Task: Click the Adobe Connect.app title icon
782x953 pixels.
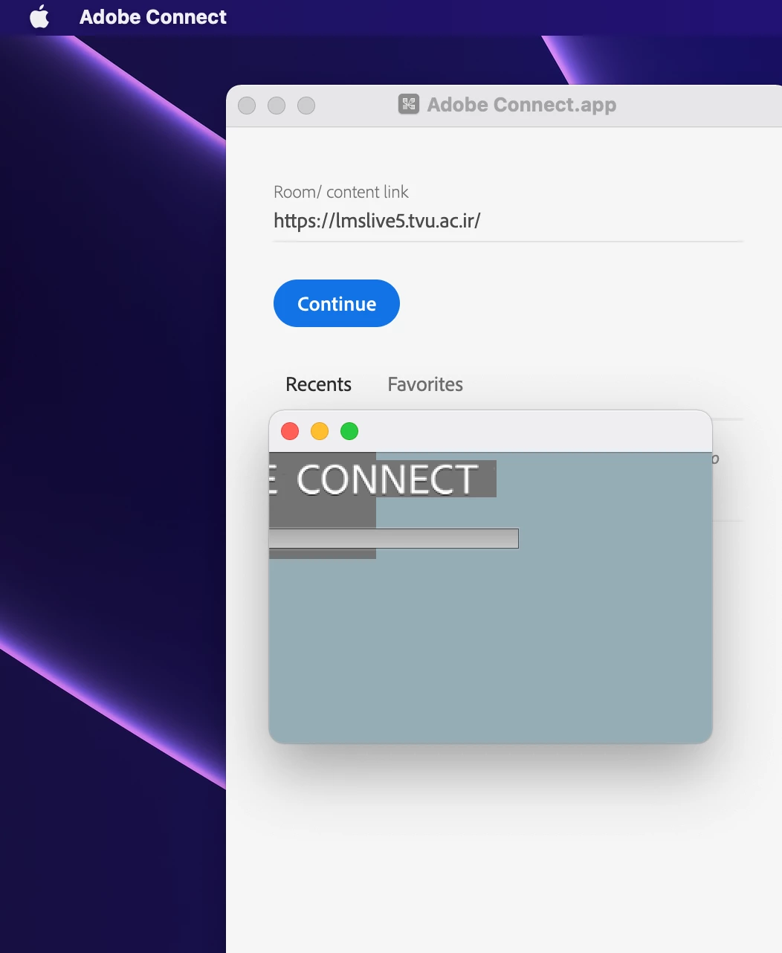Action: tap(409, 104)
